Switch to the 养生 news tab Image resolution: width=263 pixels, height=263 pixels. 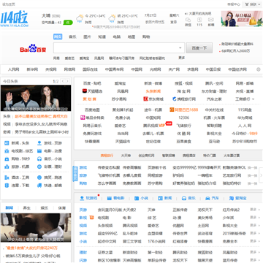[x=27, y=208]
